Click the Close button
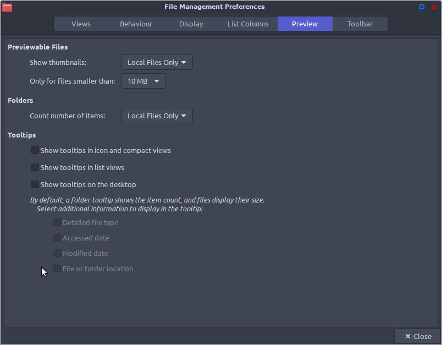Screen dimensions: 442x345 (418, 336)
